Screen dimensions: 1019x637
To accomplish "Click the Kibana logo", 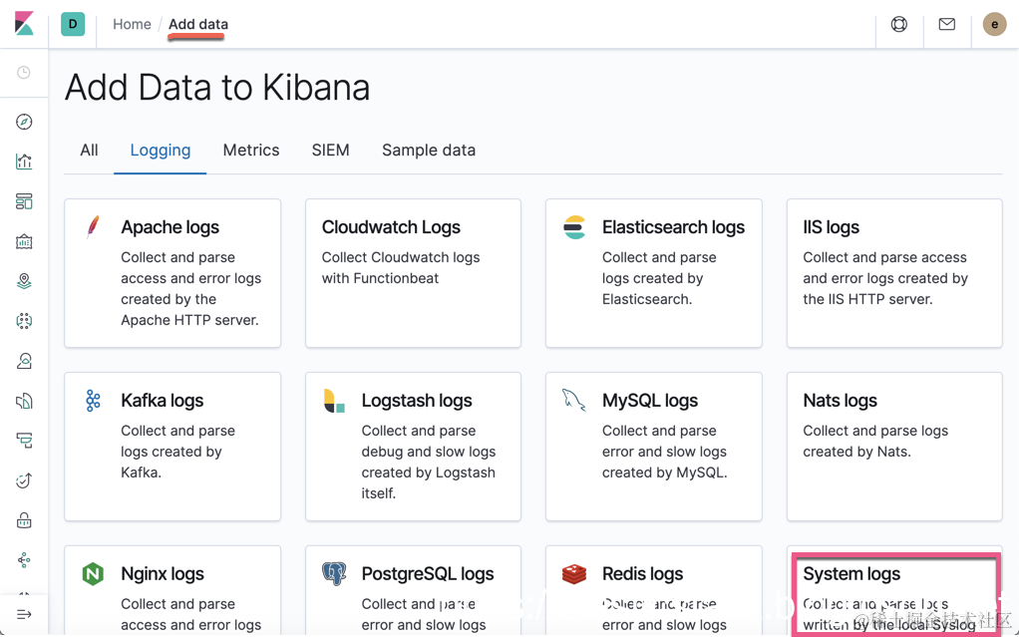I will tap(24, 24).
